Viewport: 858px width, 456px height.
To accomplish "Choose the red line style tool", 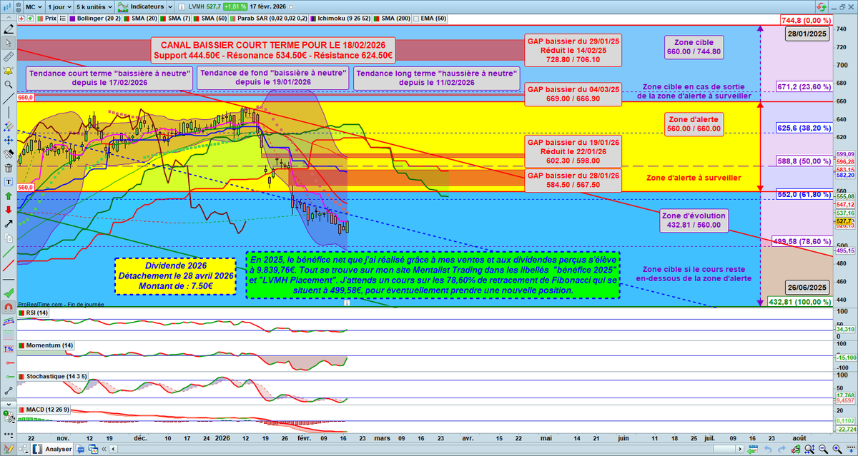I will point(9,264).
